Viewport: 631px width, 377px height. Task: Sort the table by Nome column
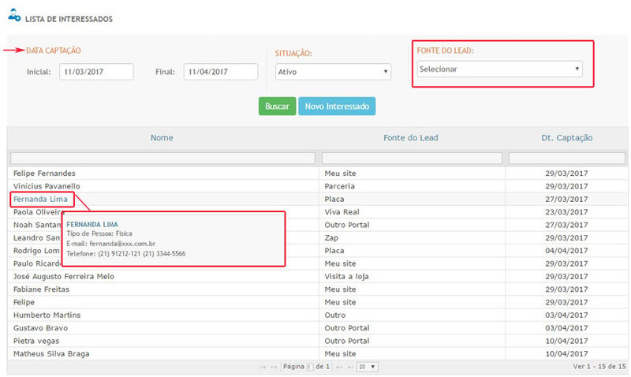(162, 138)
